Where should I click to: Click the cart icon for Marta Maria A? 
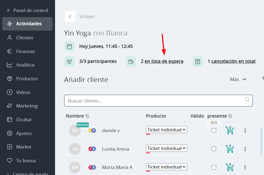click(x=230, y=167)
